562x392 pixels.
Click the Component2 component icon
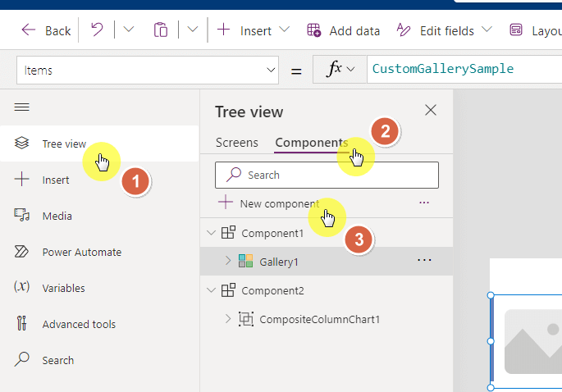point(228,289)
